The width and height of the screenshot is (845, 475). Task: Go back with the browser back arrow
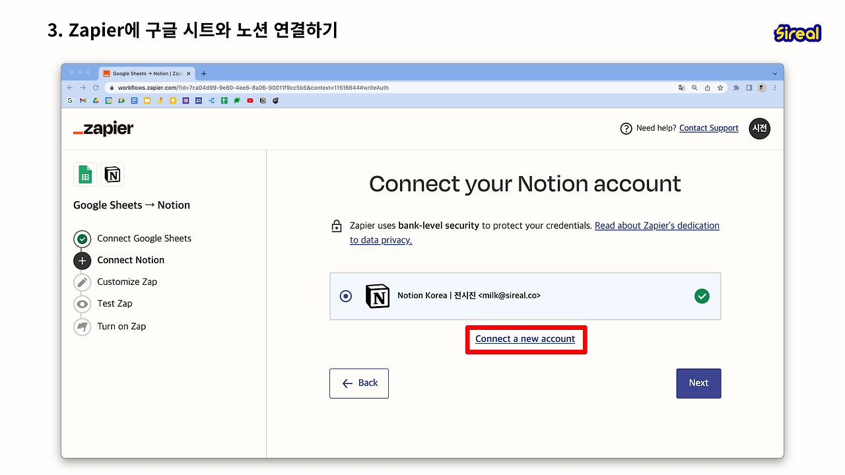[x=71, y=88]
